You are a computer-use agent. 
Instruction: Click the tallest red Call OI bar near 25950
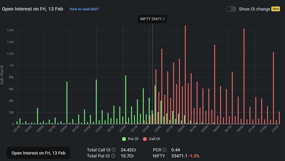click(185, 75)
